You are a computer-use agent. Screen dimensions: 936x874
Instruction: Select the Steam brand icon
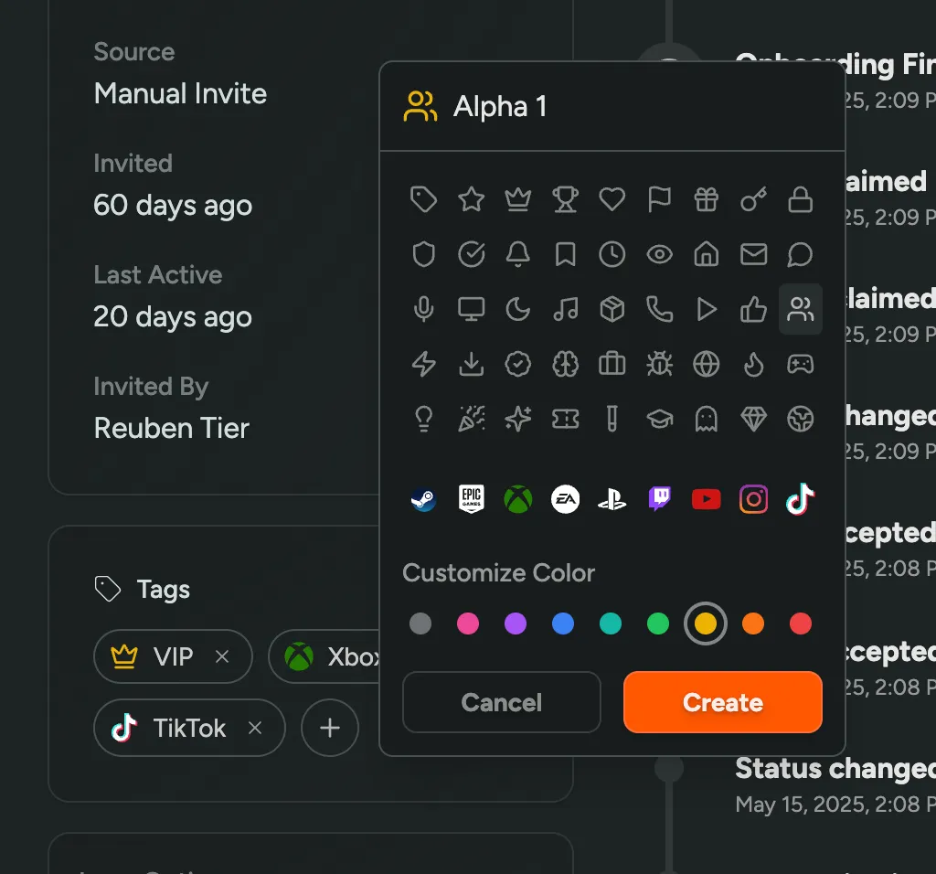(423, 499)
